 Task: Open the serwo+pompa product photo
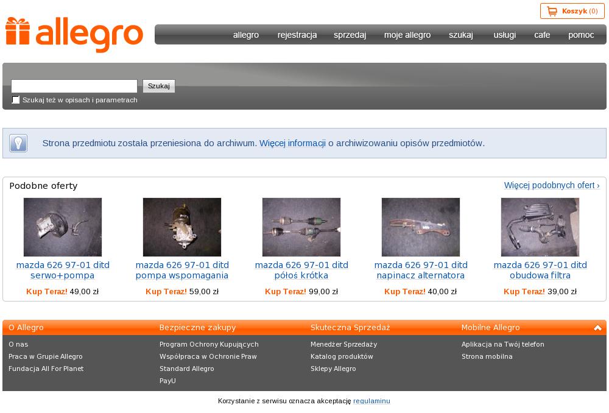(x=63, y=227)
